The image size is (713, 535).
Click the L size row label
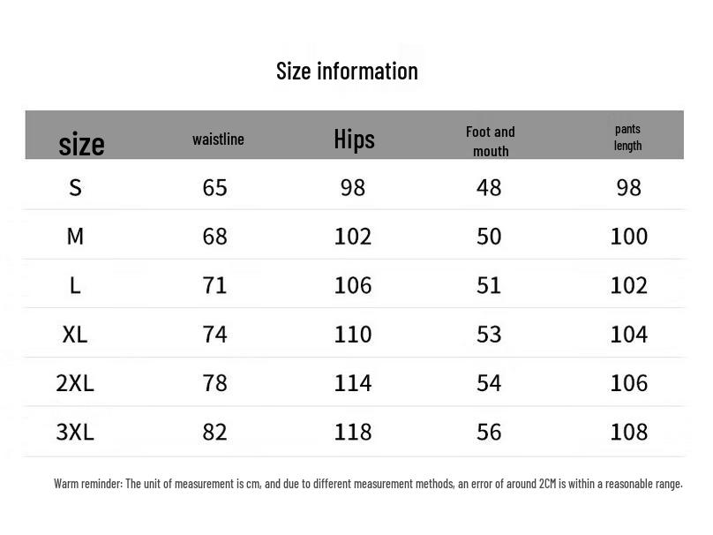point(75,285)
